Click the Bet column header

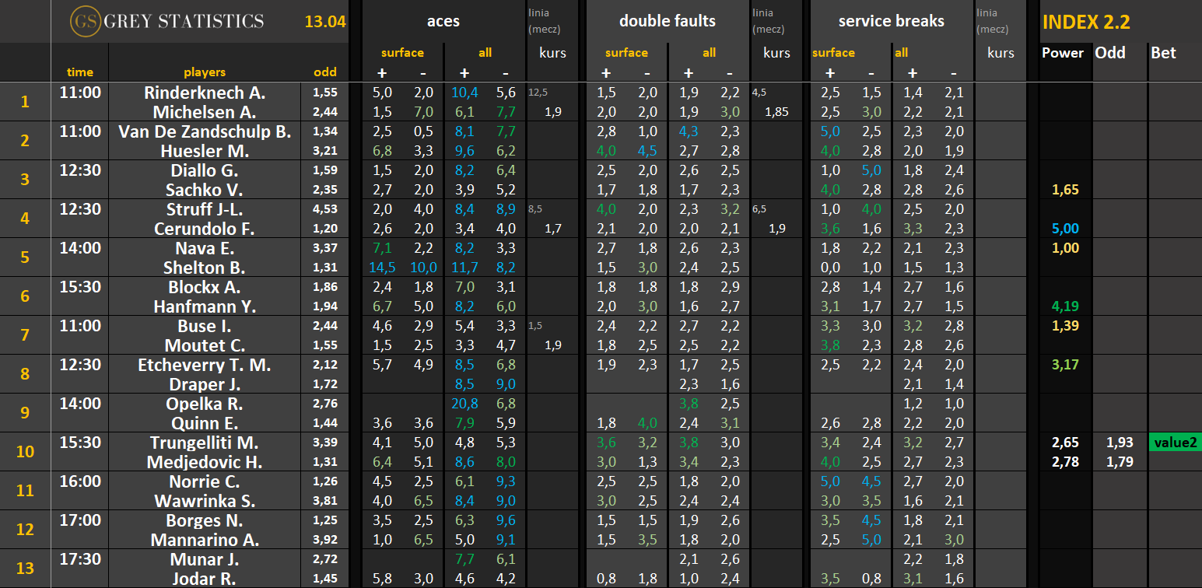[1163, 53]
